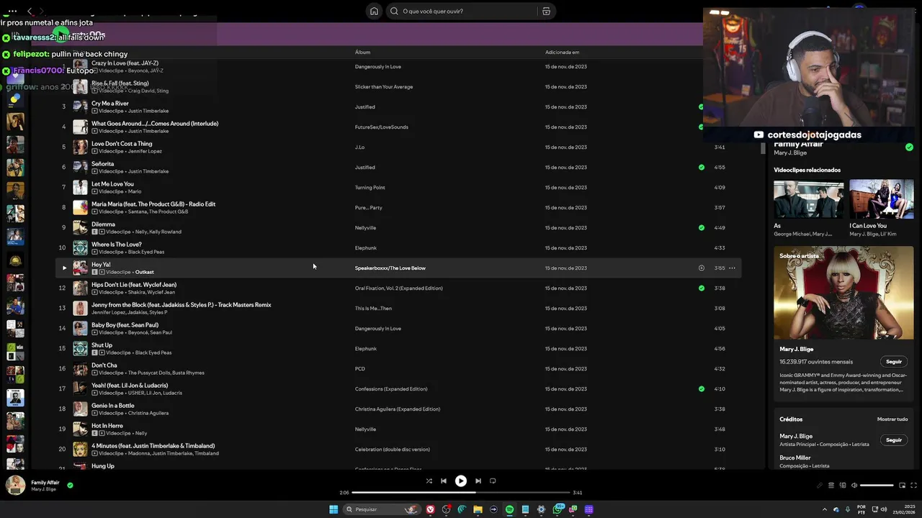Seek within the song progress bar
This screenshot has height=518, width=922.
tap(460, 493)
